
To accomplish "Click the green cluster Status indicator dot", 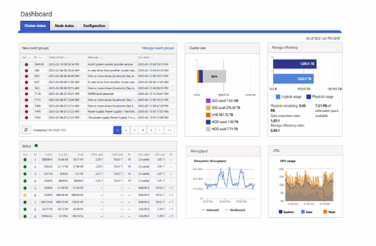I will pos(36,145).
